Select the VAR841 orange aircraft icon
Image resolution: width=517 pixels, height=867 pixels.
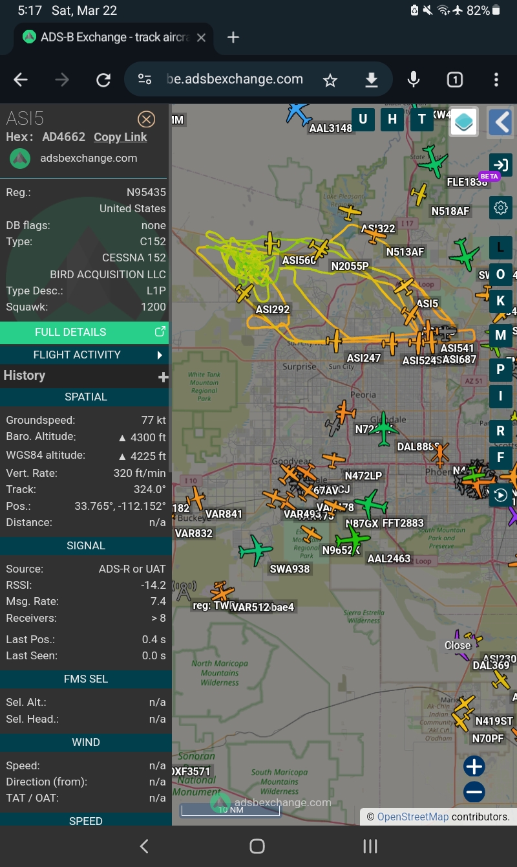(197, 498)
